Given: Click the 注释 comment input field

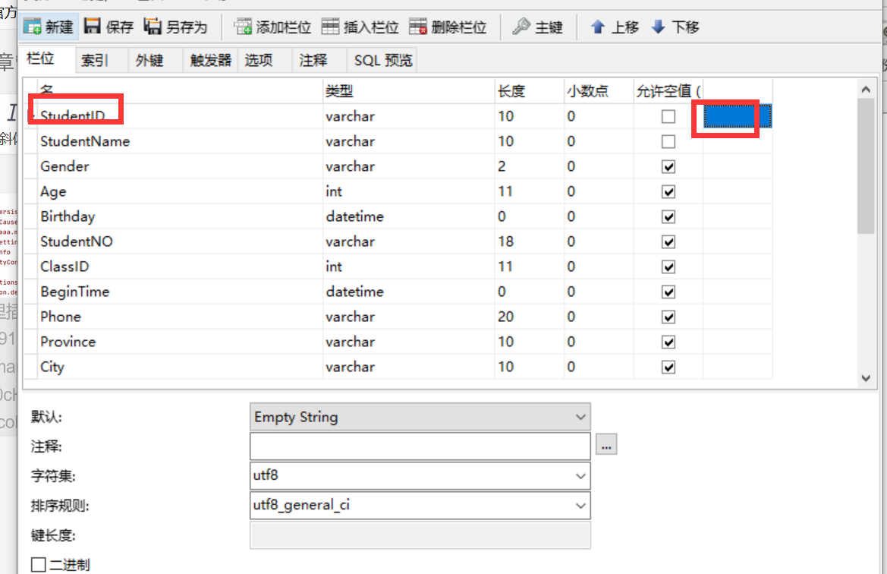Looking at the screenshot, I should point(420,446).
